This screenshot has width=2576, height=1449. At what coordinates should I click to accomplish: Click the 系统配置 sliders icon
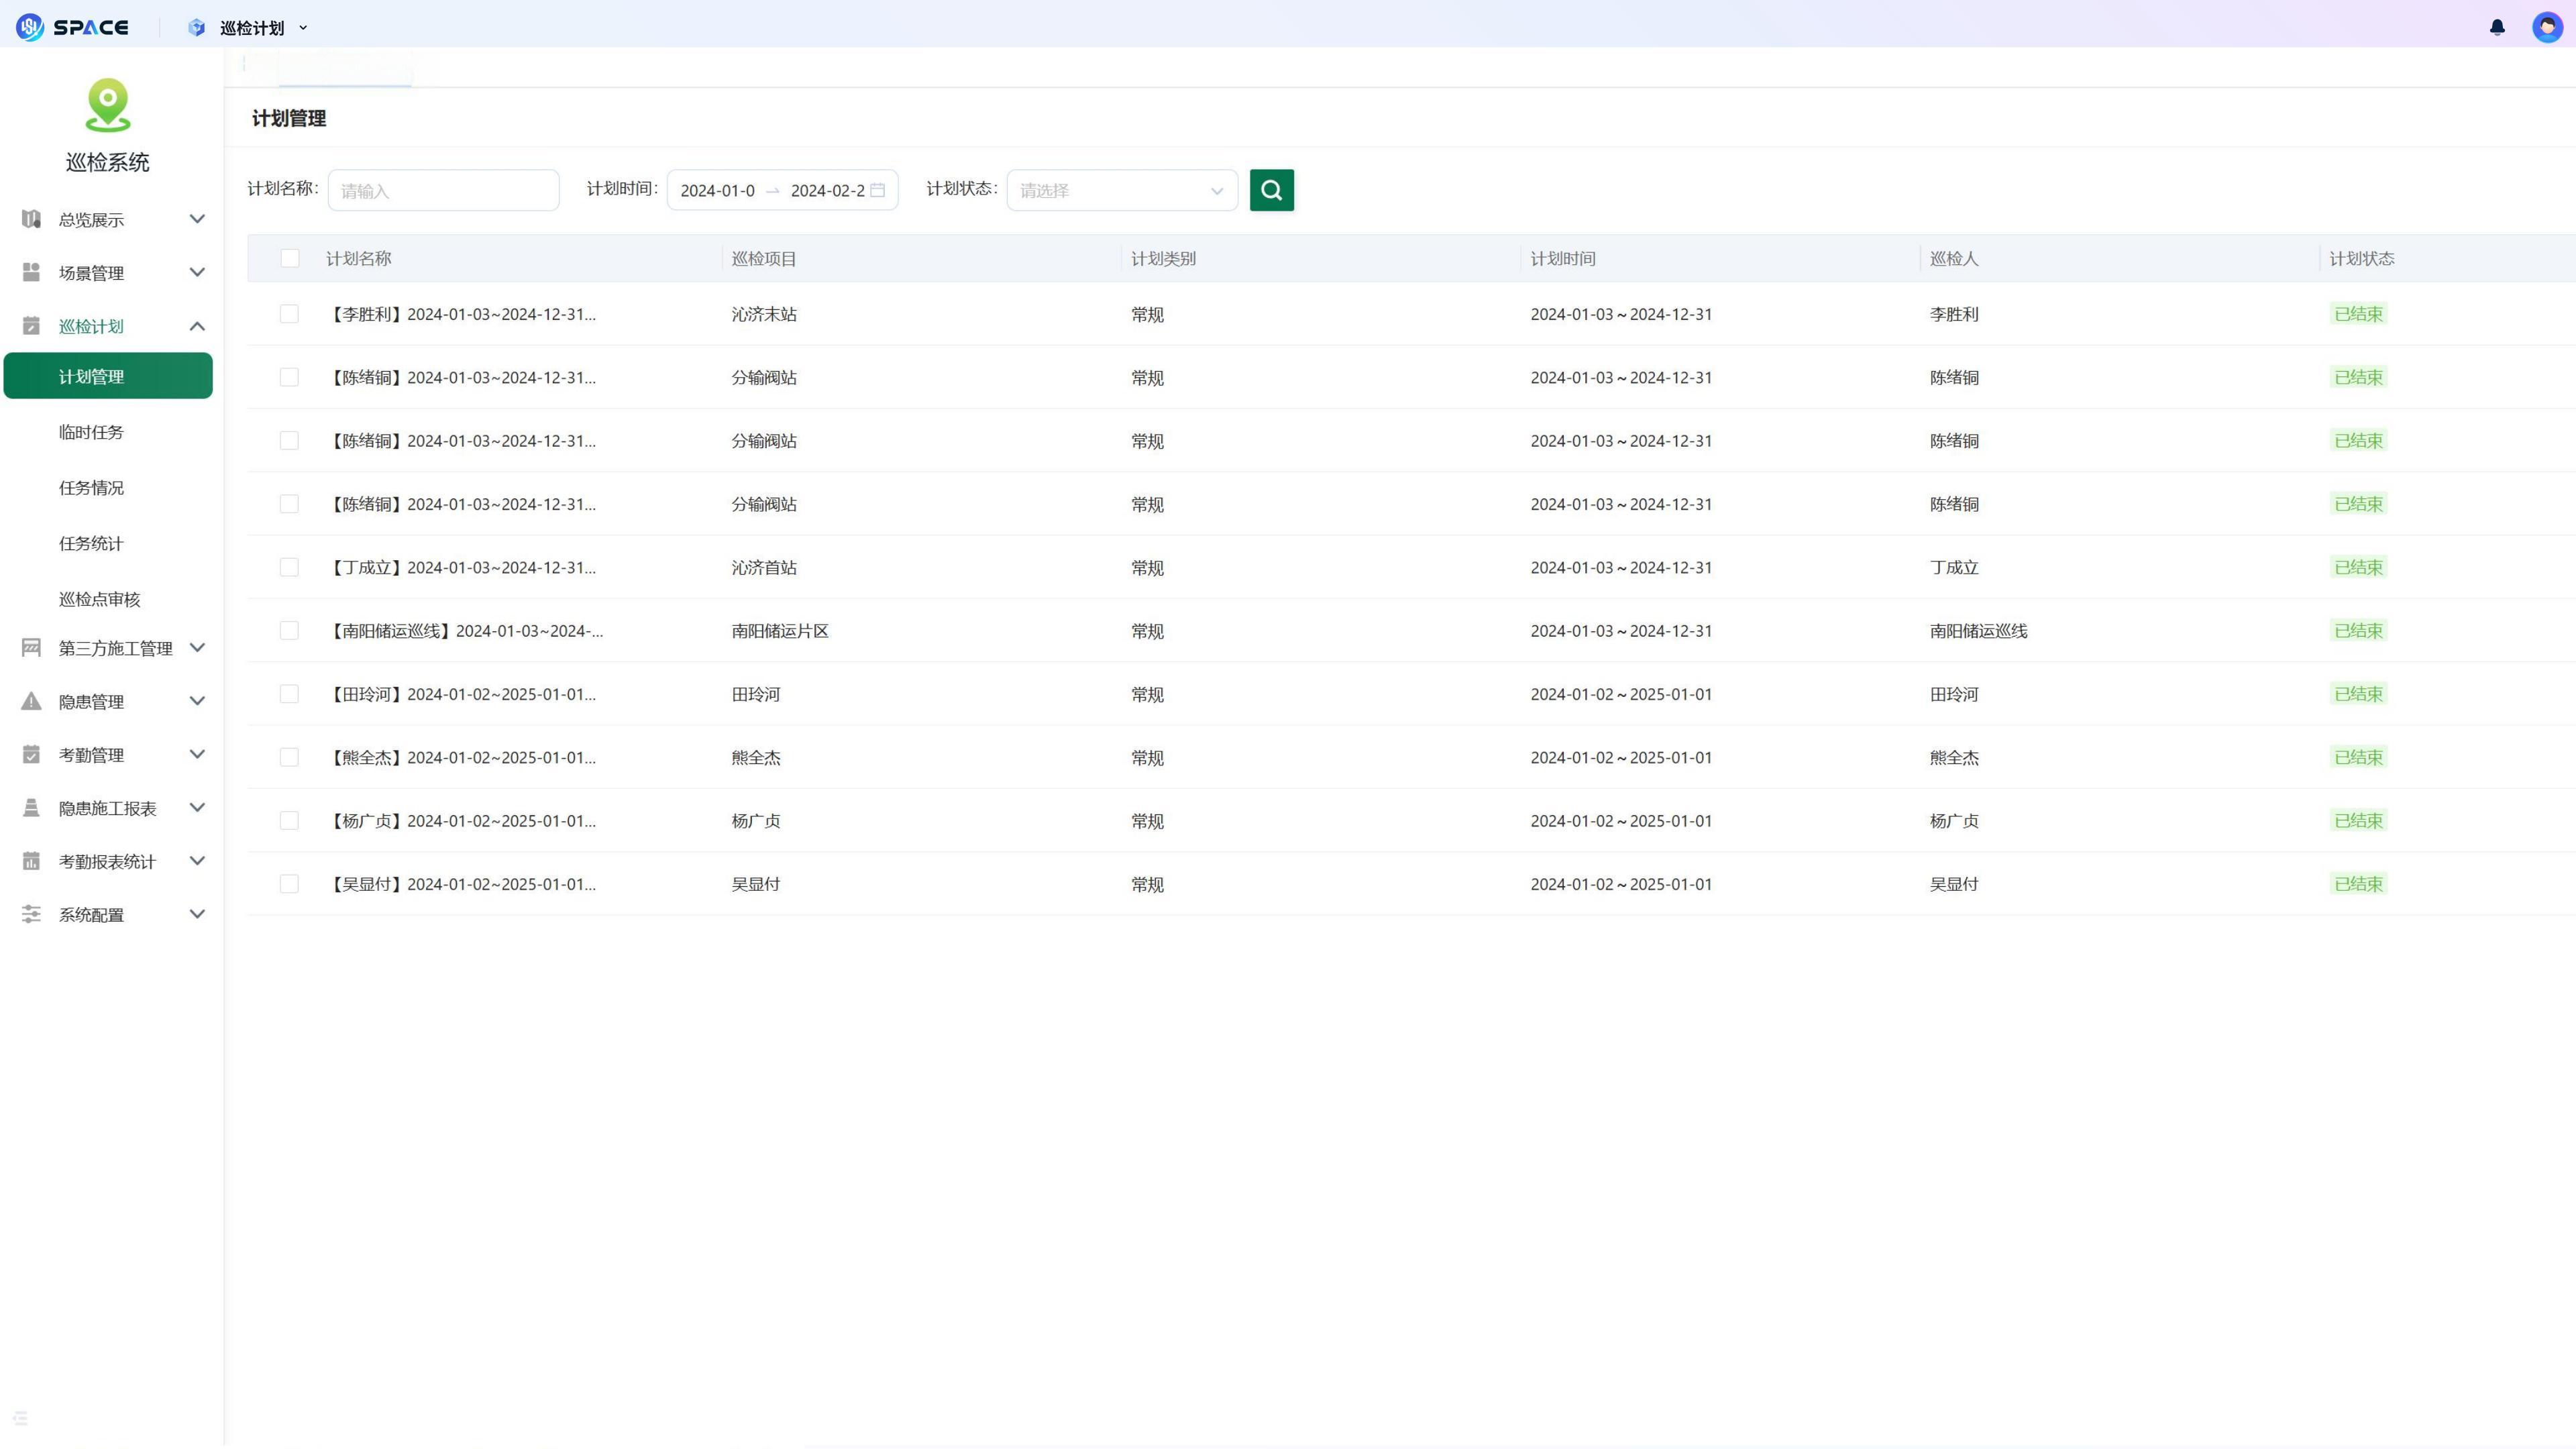(31, 914)
